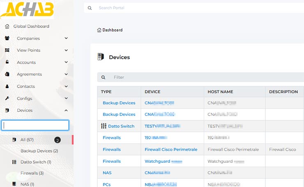The width and height of the screenshot is (304, 187).
Task: Select All (57) devices item
Action: [x=27, y=140]
